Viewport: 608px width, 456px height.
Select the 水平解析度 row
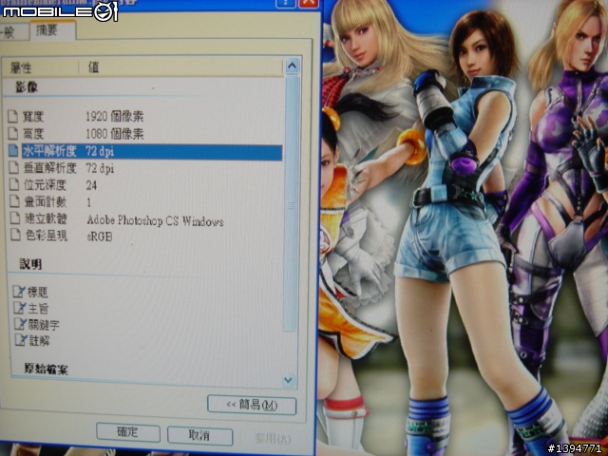pos(144,151)
